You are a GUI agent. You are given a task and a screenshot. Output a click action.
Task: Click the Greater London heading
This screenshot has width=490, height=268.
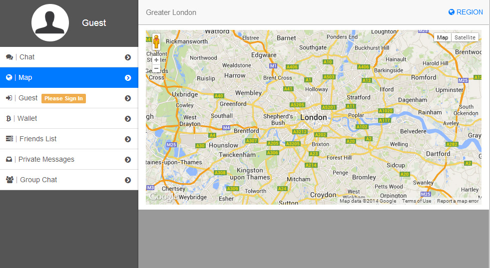coord(171,12)
